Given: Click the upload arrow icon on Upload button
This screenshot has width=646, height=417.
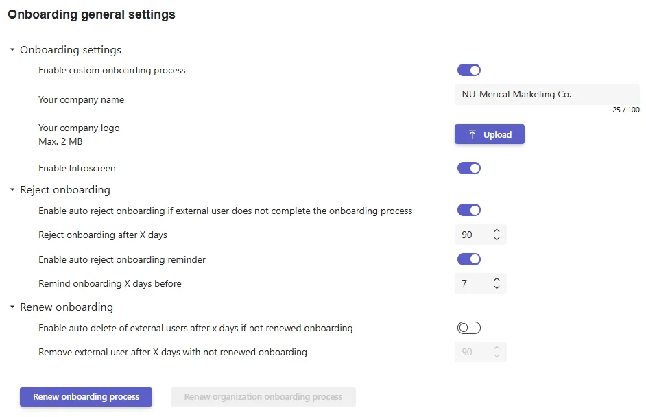Looking at the screenshot, I should click(472, 134).
